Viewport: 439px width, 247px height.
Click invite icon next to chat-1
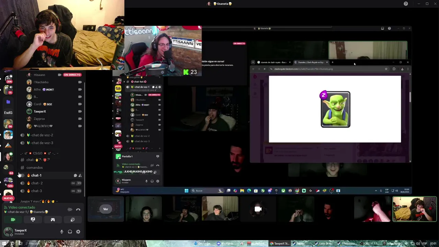click(x=80, y=175)
